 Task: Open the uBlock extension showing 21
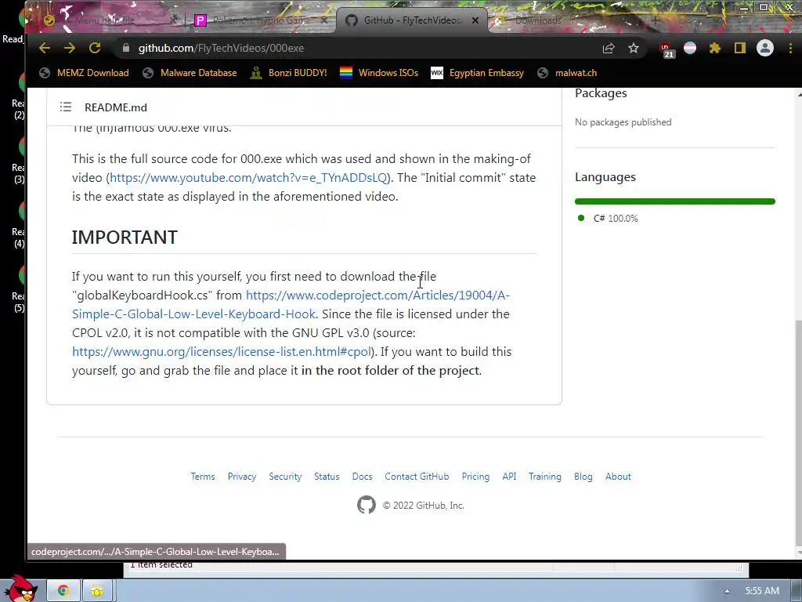pyautogui.click(x=666, y=49)
